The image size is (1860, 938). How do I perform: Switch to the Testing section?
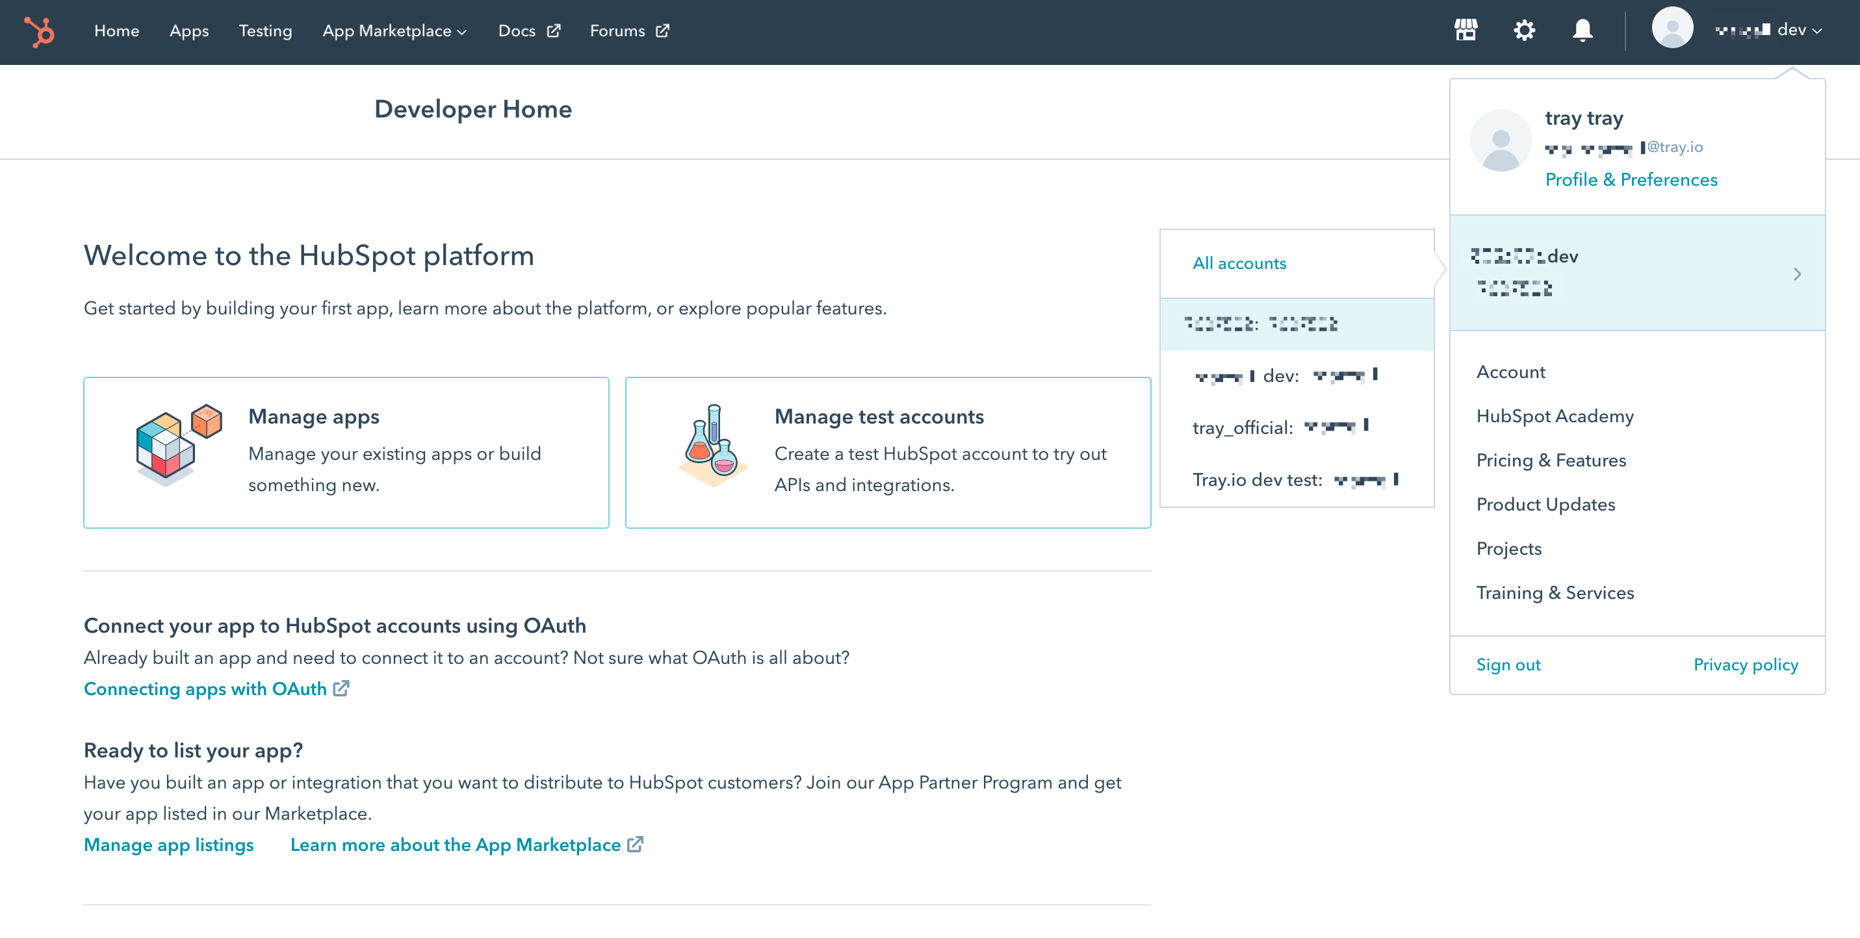(x=265, y=31)
